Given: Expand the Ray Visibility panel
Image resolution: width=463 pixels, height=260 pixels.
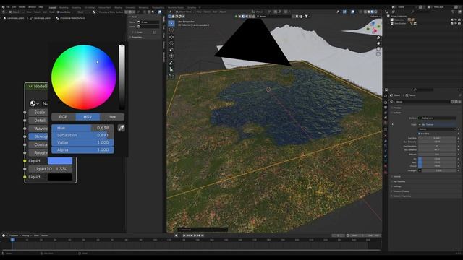Looking at the screenshot, I should pyautogui.click(x=399, y=181).
